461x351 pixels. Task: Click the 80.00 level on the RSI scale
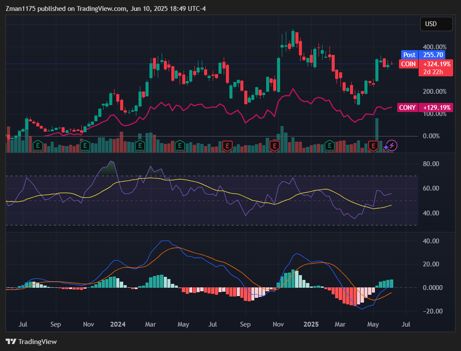pos(431,164)
